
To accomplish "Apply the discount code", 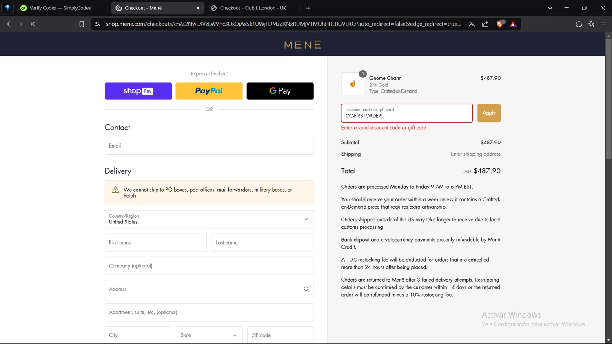I will click(x=489, y=113).
